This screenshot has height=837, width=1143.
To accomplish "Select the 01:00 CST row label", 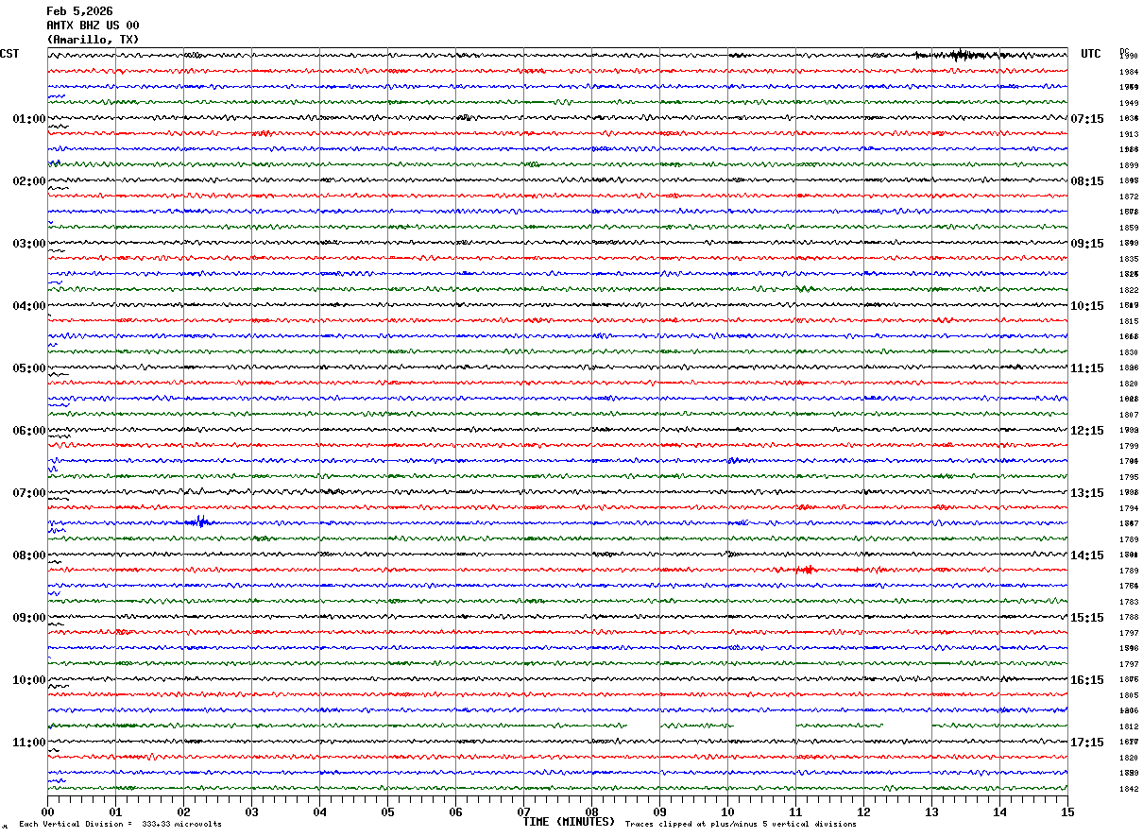I will pyautogui.click(x=28, y=119).
